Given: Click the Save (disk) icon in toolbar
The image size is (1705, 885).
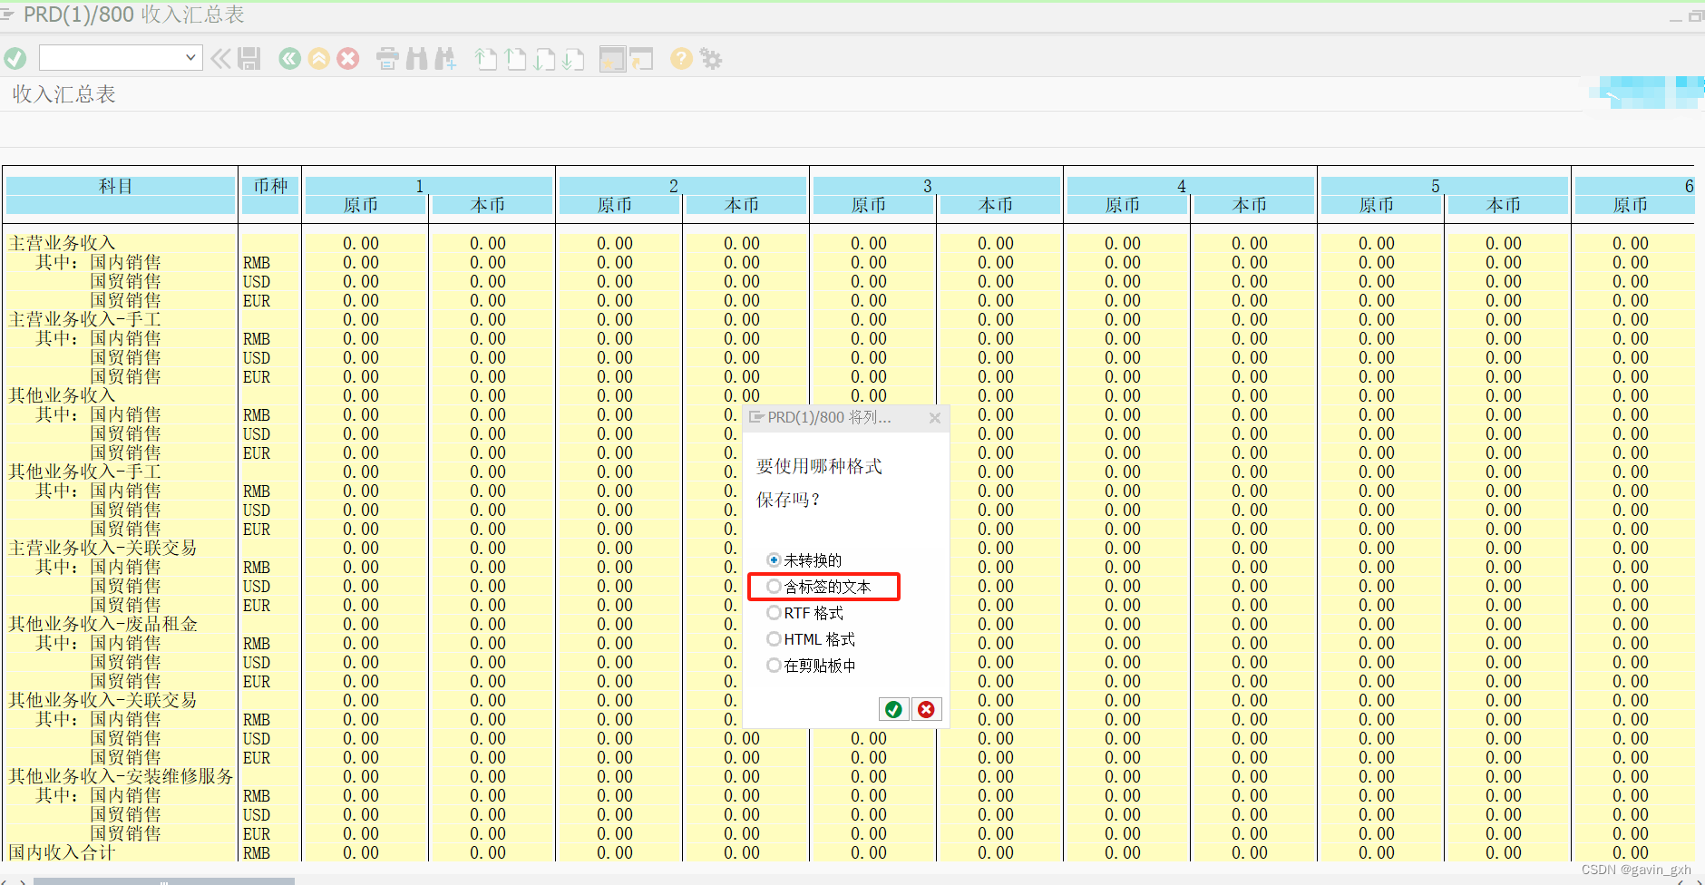Looking at the screenshot, I should [249, 58].
